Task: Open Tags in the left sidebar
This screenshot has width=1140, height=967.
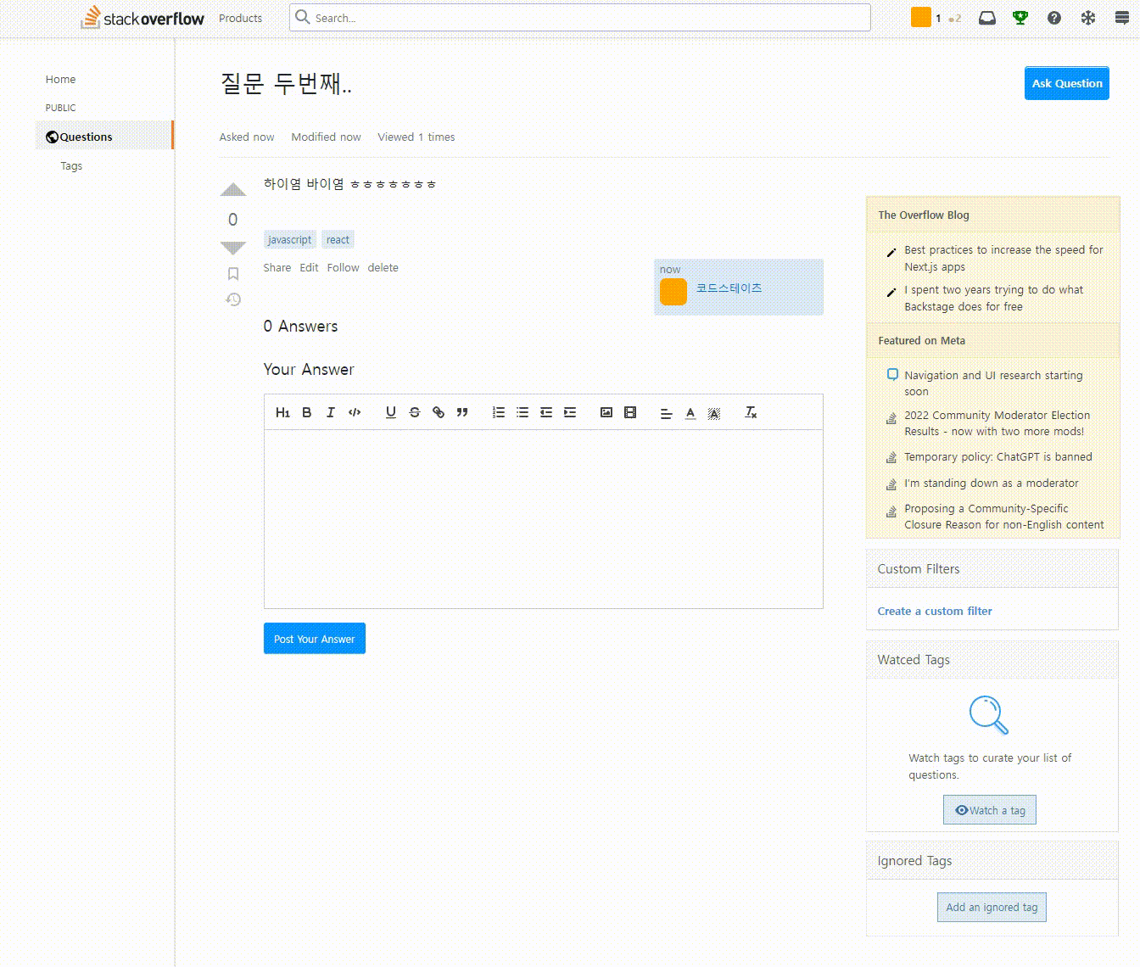Action: pos(71,165)
